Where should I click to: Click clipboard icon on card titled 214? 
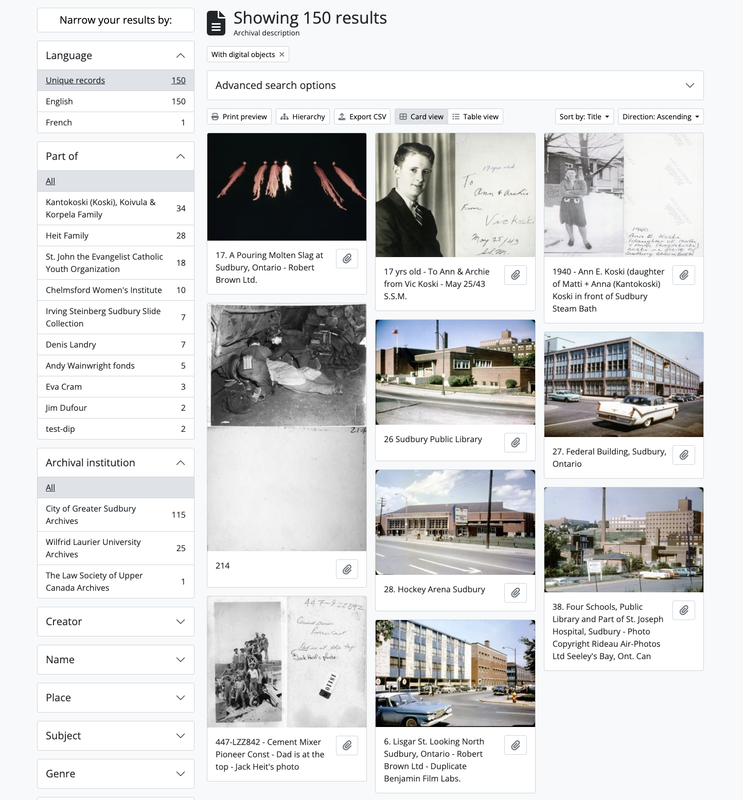tap(347, 569)
